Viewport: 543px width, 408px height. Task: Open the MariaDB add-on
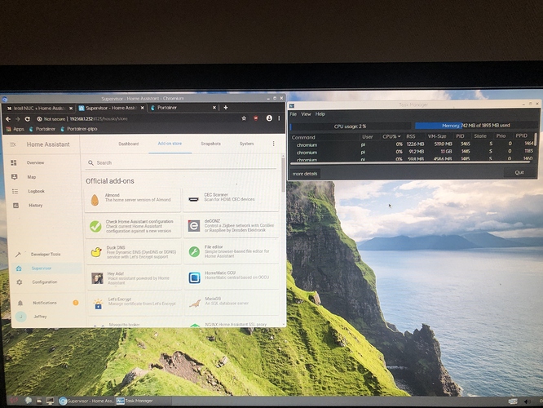(x=232, y=304)
